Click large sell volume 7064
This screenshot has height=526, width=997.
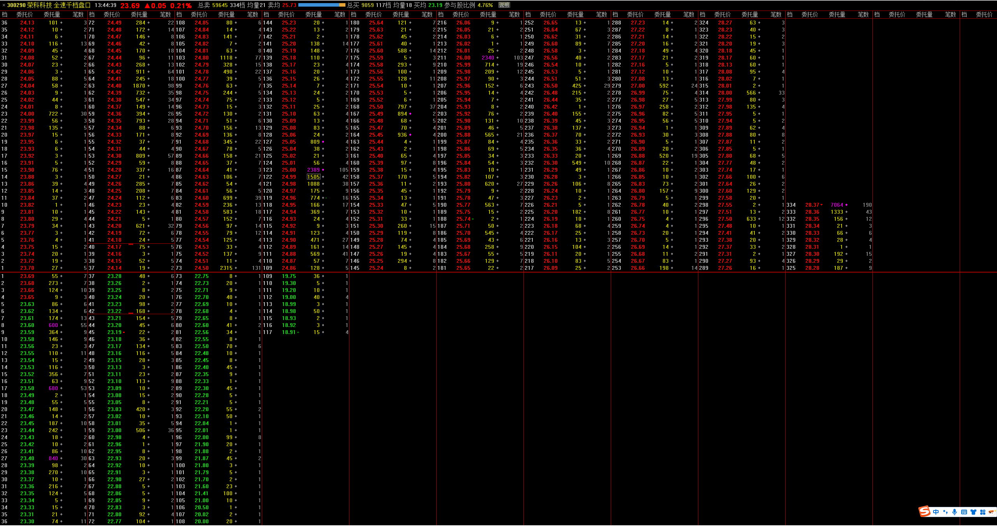[837, 205]
